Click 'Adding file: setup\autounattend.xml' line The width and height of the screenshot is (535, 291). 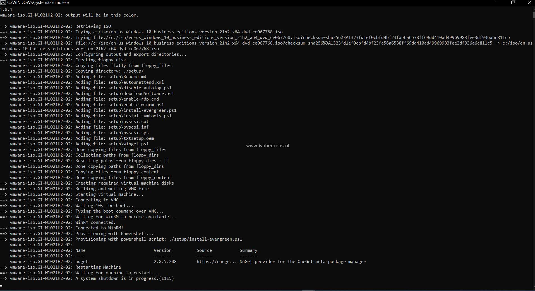pyautogui.click(x=120, y=82)
